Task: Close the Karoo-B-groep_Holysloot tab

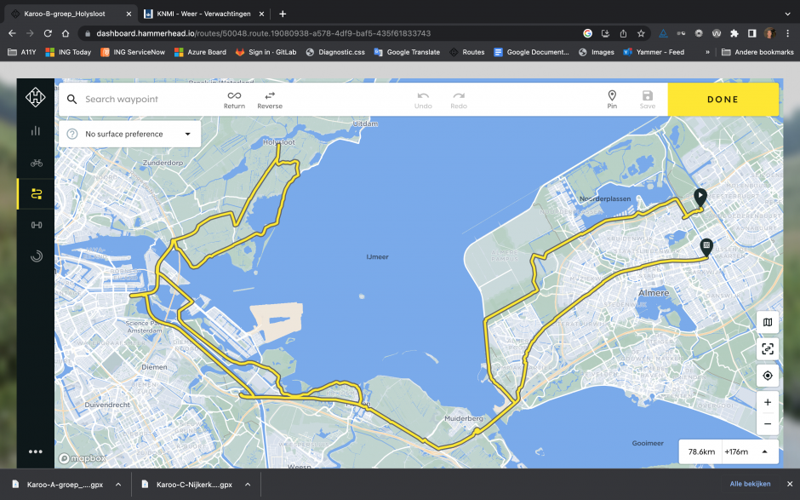Action: [129, 14]
